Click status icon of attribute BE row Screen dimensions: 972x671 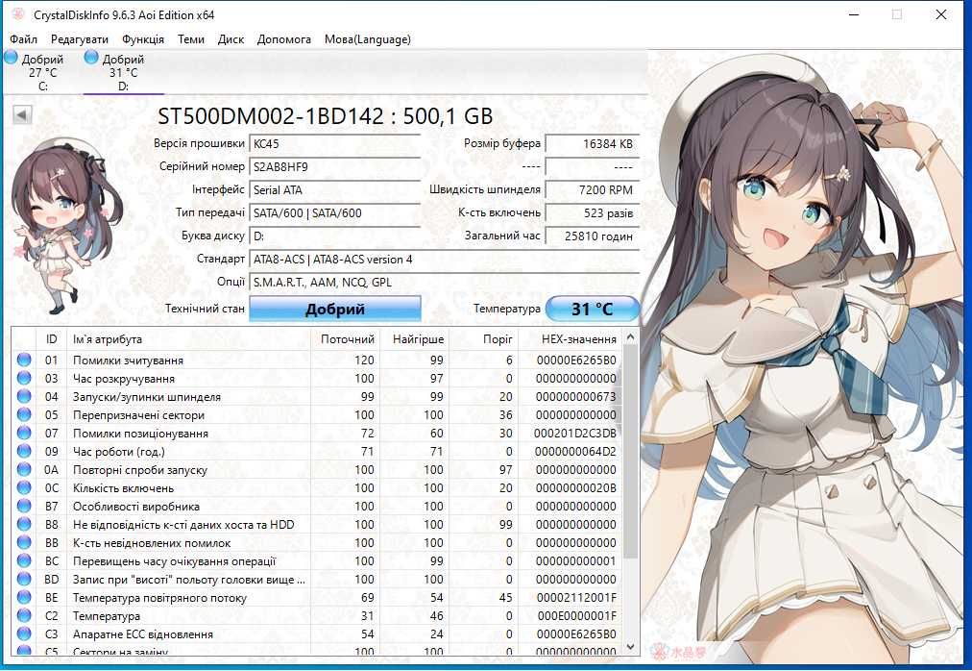(x=24, y=597)
